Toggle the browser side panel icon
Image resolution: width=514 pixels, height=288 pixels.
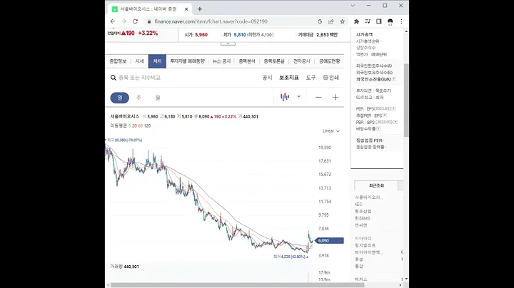tap(378, 21)
